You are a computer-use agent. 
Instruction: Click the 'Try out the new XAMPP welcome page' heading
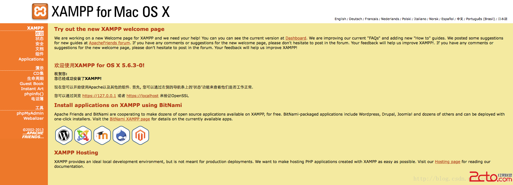pos(109,29)
